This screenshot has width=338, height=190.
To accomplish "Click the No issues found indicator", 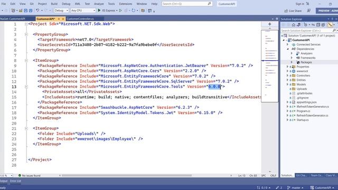I will [30, 176].
